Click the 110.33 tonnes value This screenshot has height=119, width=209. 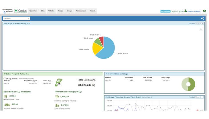[15, 104]
